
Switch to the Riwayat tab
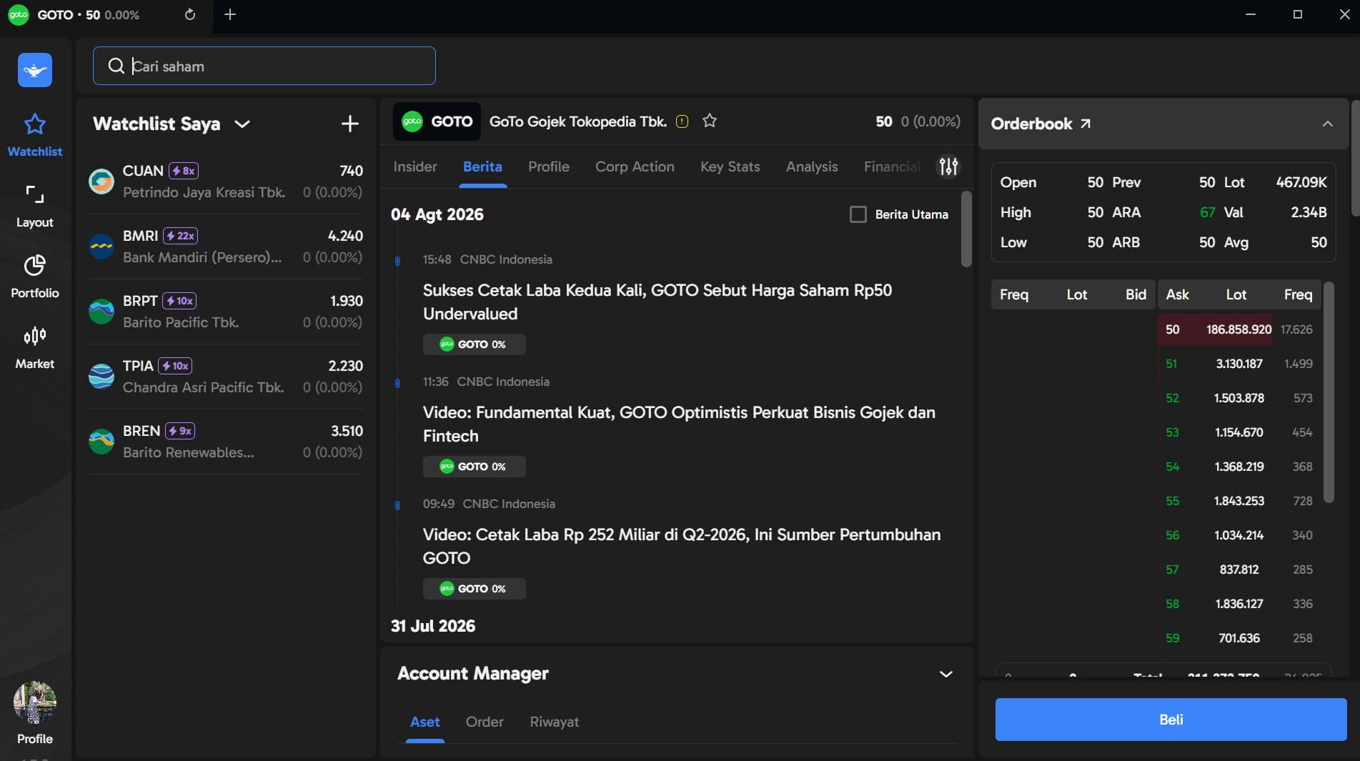tap(554, 722)
